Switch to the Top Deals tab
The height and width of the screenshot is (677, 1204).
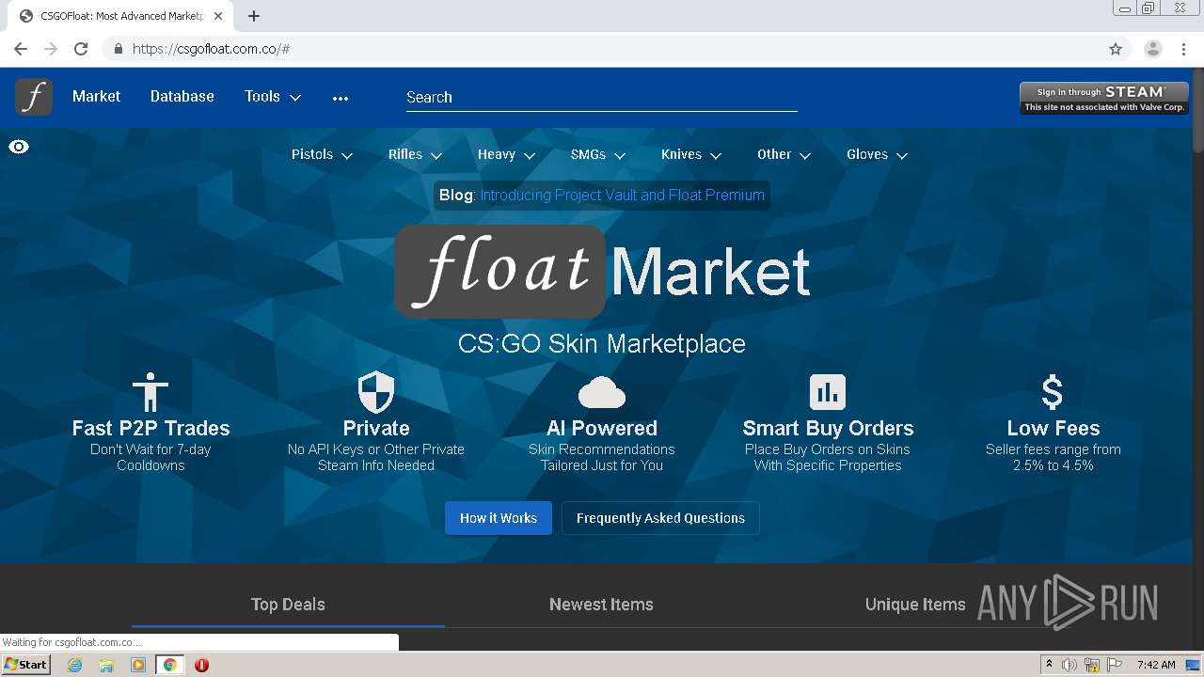[x=288, y=605]
